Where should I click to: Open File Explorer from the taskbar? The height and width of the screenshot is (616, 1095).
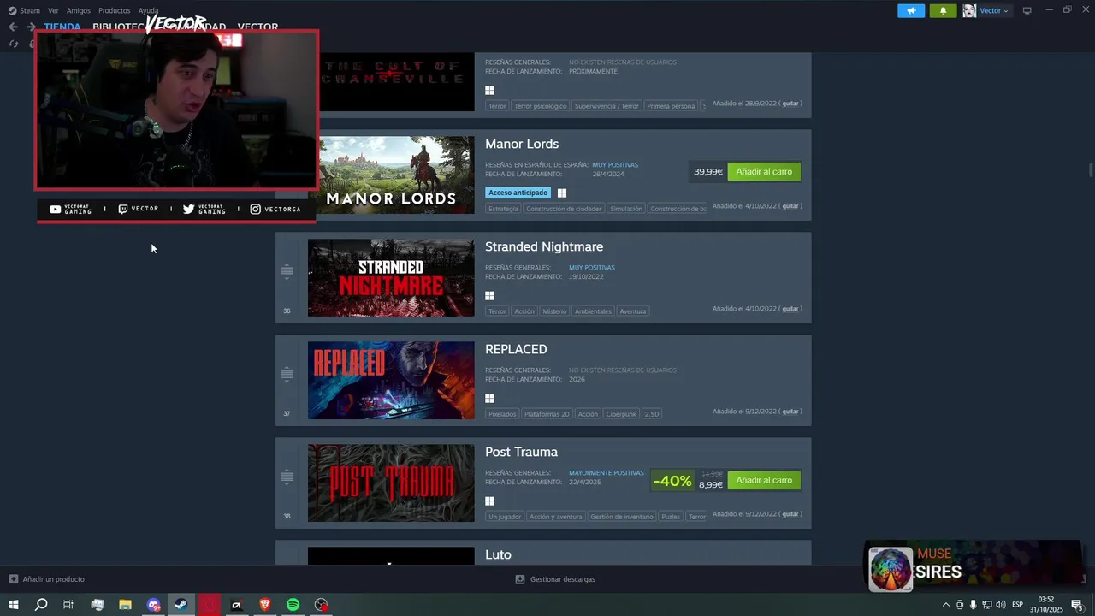pyautogui.click(x=125, y=605)
